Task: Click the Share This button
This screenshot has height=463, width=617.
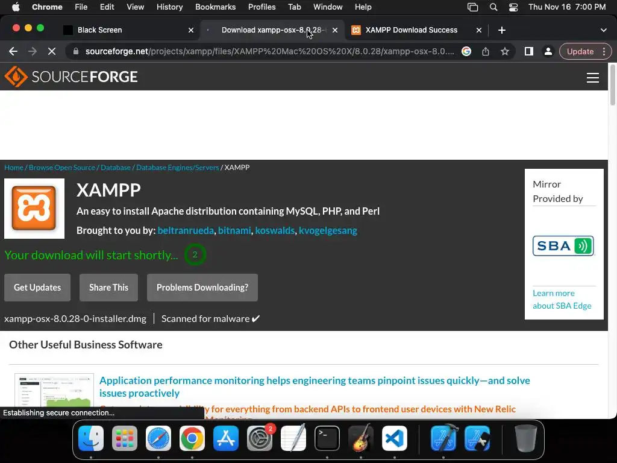Action: (x=108, y=288)
